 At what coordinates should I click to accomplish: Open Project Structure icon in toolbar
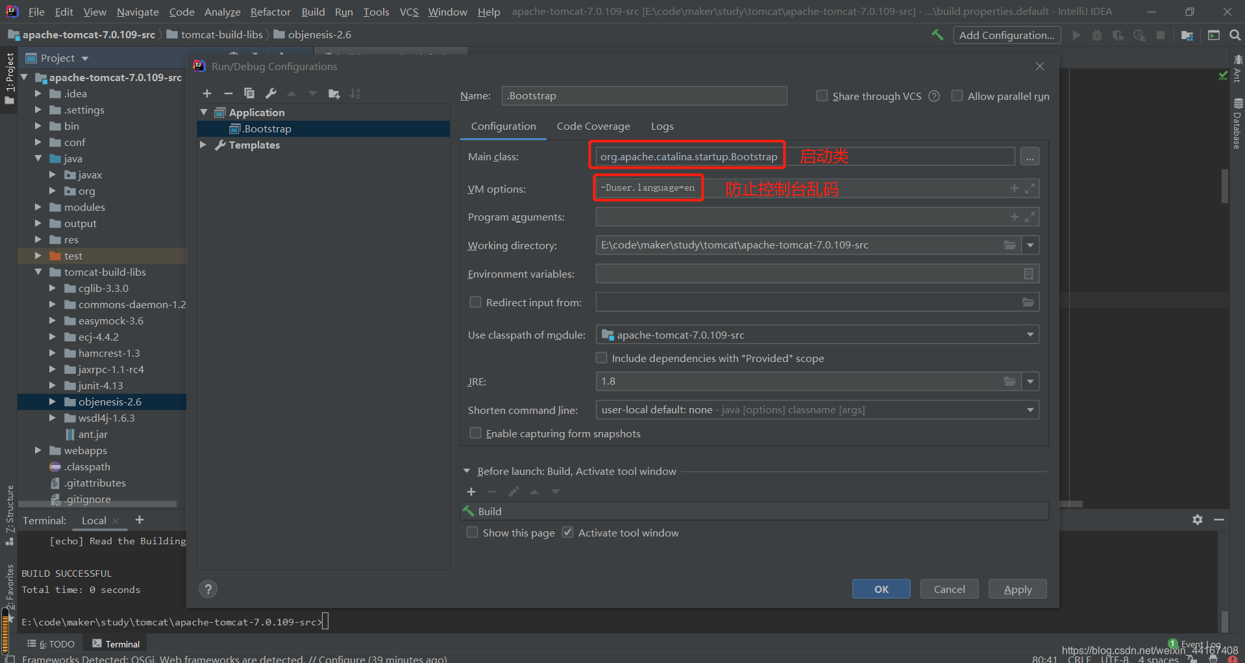[x=1187, y=35]
